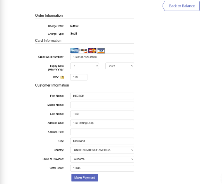Image resolution: width=222 pixels, height=184 pixels.
Task: Select the First Name field
Action: point(102,96)
